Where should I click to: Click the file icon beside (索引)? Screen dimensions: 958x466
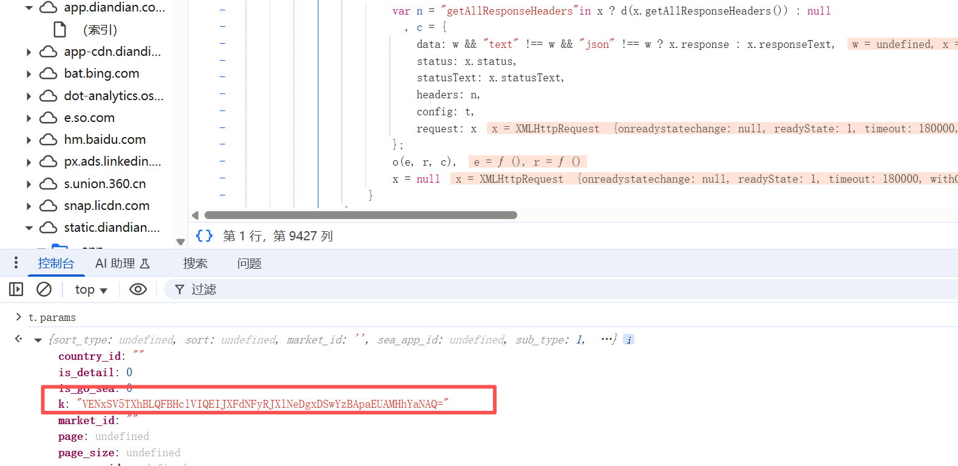click(59, 30)
